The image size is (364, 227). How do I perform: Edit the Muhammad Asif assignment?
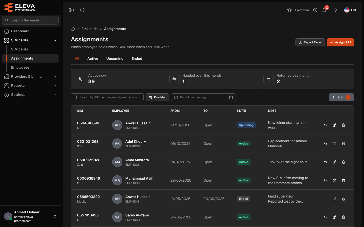tap(334, 180)
